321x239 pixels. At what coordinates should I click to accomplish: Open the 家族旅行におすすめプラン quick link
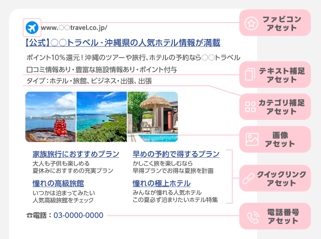[76, 154]
